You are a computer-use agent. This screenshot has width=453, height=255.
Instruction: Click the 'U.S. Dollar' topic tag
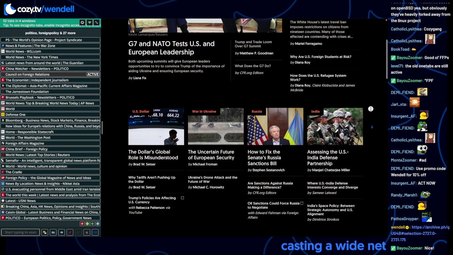[x=141, y=112]
